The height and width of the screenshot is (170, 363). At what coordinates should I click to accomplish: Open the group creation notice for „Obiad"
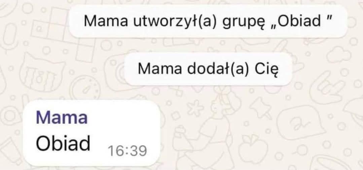pos(208,21)
